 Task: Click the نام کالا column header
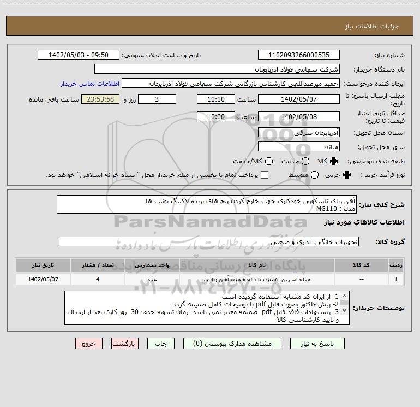(257, 265)
